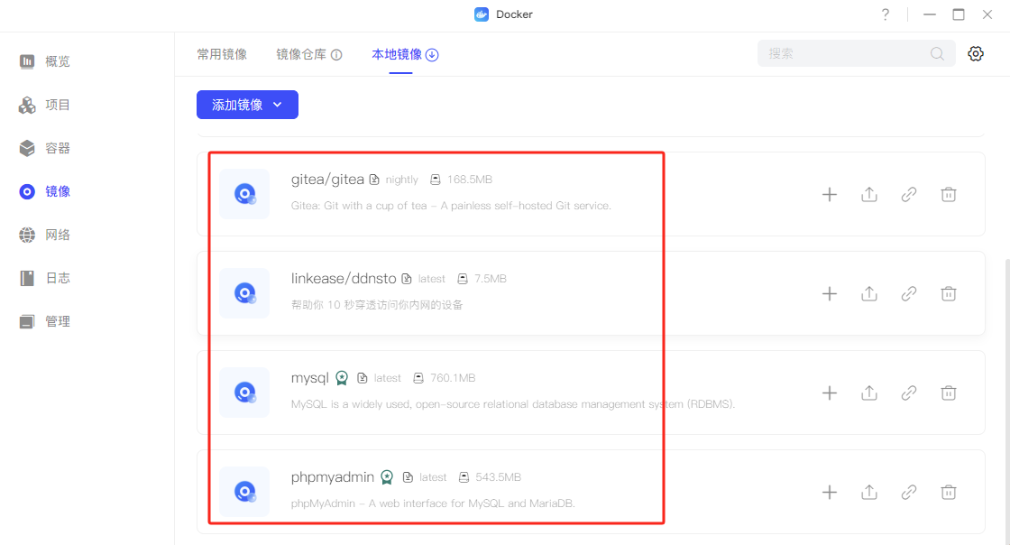Screen dimensions: 1010x545
Task: Click the linkease/ddnsto image name
Action: tap(344, 279)
